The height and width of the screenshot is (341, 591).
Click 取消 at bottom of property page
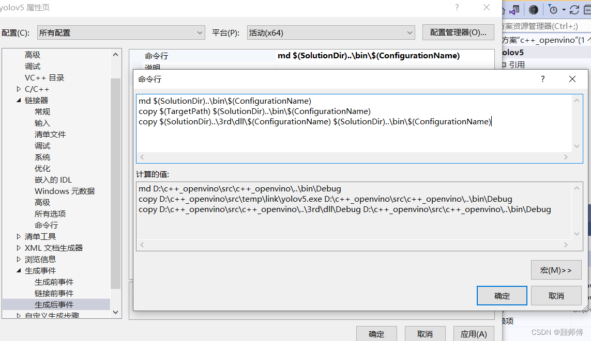pos(425,334)
